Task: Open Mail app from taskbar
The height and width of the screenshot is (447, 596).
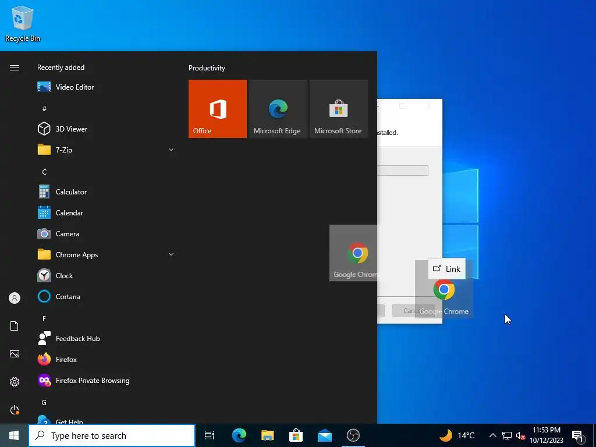Action: (x=325, y=435)
